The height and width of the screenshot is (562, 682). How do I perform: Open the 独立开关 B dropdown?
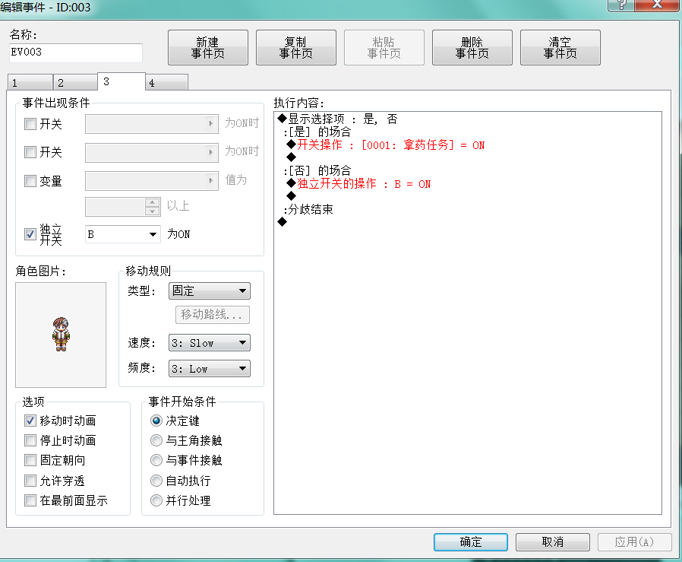click(123, 234)
